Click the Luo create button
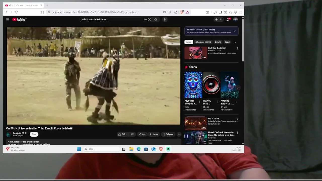322x181 pixels. [219, 19]
